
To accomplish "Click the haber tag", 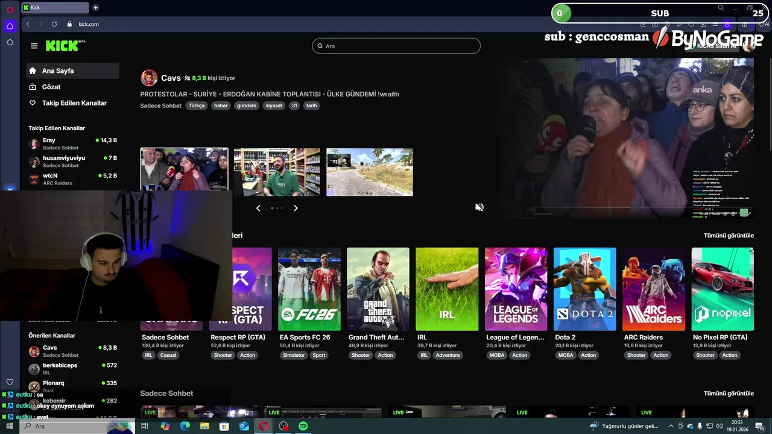I will tap(221, 105).
